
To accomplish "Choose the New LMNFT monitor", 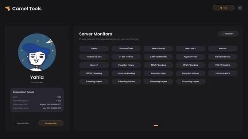I will (190, 49).
